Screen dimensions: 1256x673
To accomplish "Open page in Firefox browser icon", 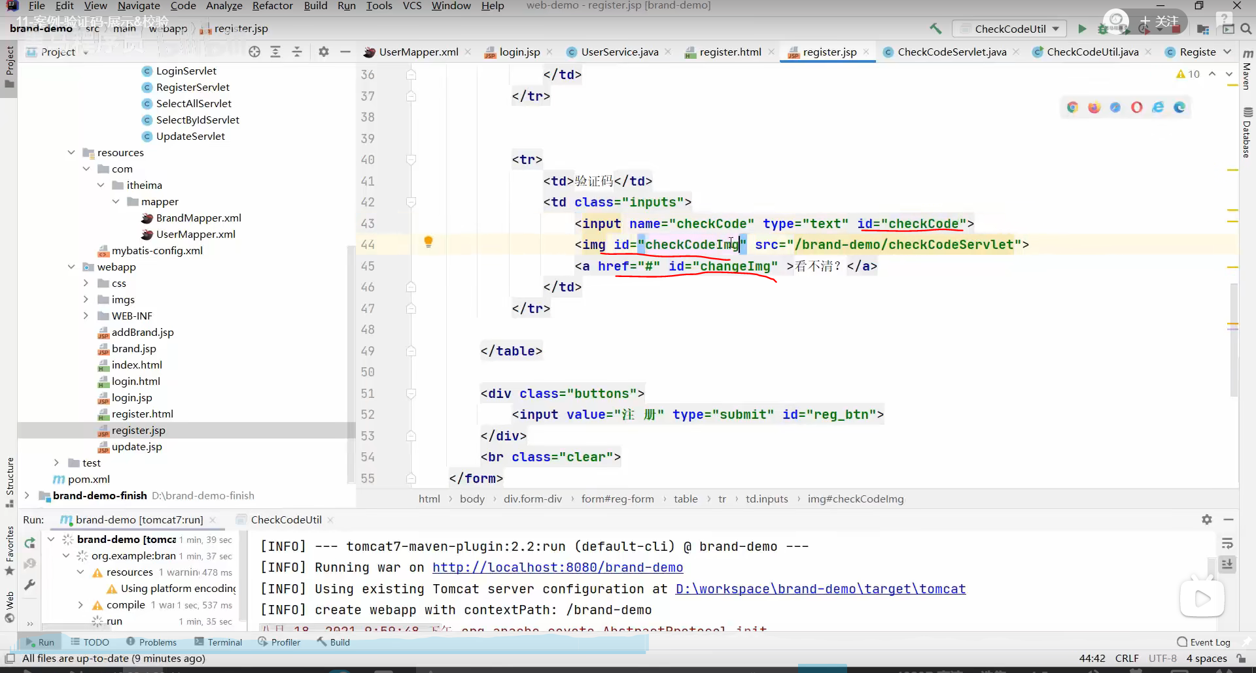I will 1094,108.
